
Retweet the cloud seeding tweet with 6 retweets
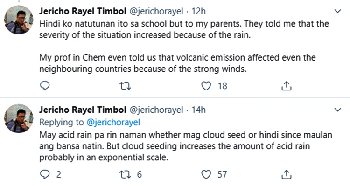pyautogui.click(x=125, y=174)
